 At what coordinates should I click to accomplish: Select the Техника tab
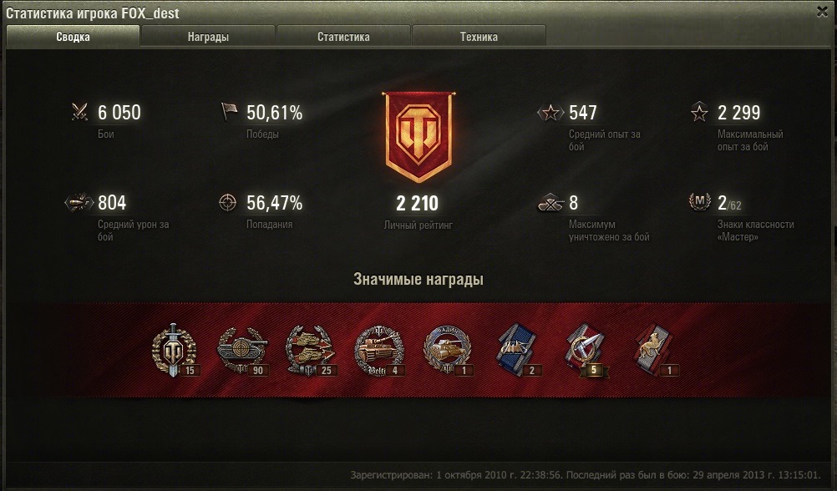click(479, 36)
